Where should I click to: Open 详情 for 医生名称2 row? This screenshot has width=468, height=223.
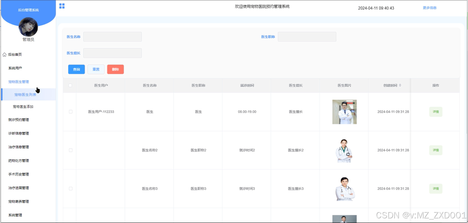[436, 150]
